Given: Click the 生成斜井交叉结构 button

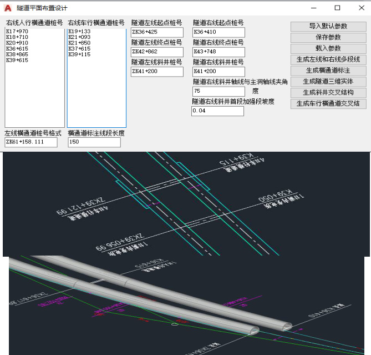Looking at the screenshot, I should coord(328,92).
